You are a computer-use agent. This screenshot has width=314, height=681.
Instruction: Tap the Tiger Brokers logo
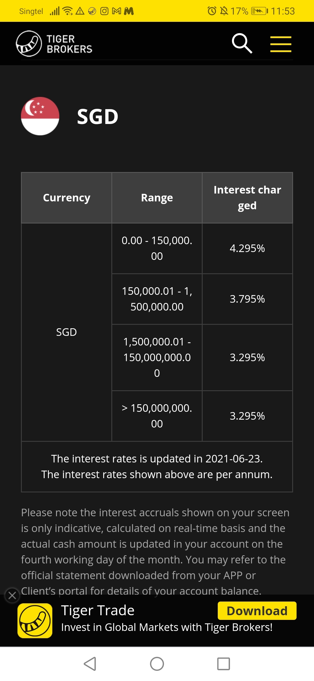click(x=54, y=44)
